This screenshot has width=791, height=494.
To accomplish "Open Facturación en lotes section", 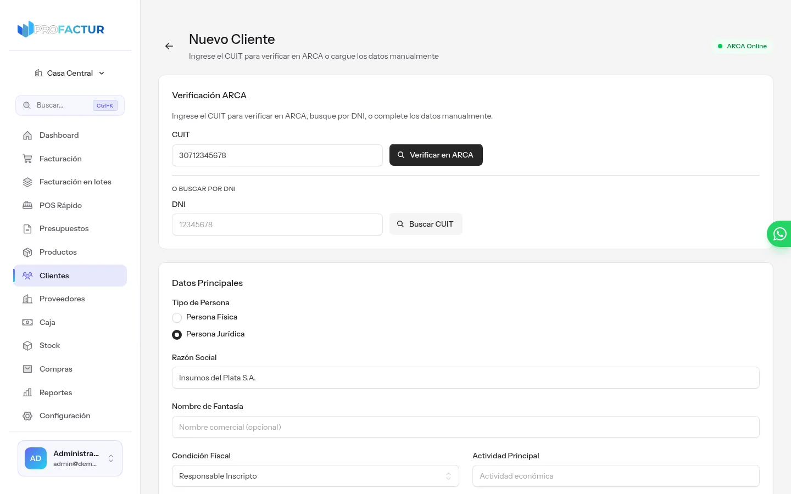I will coord(70,182).
